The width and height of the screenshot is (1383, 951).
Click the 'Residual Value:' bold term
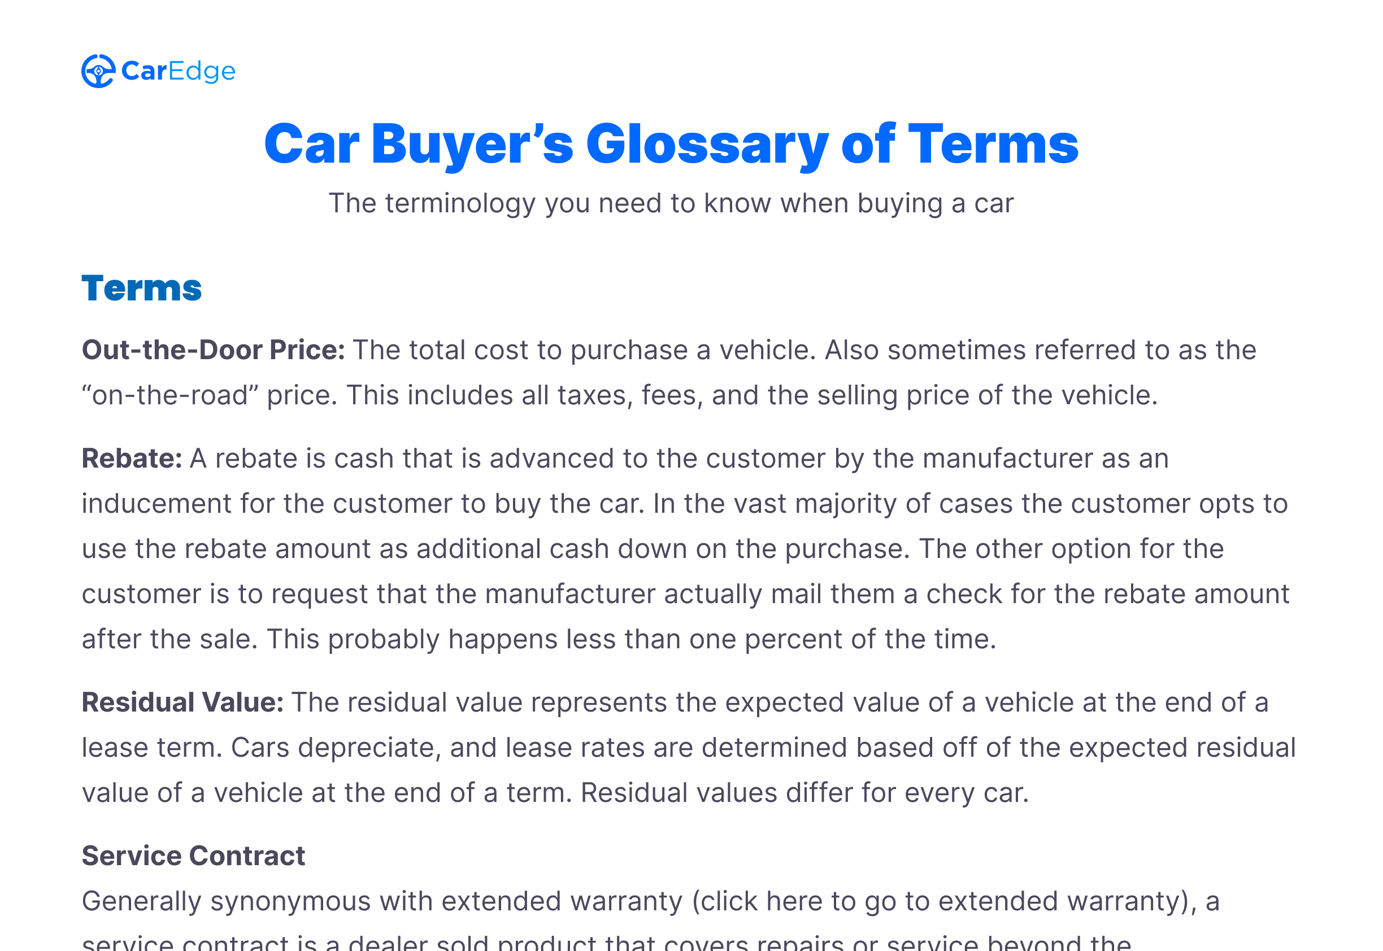click(182, 702)
